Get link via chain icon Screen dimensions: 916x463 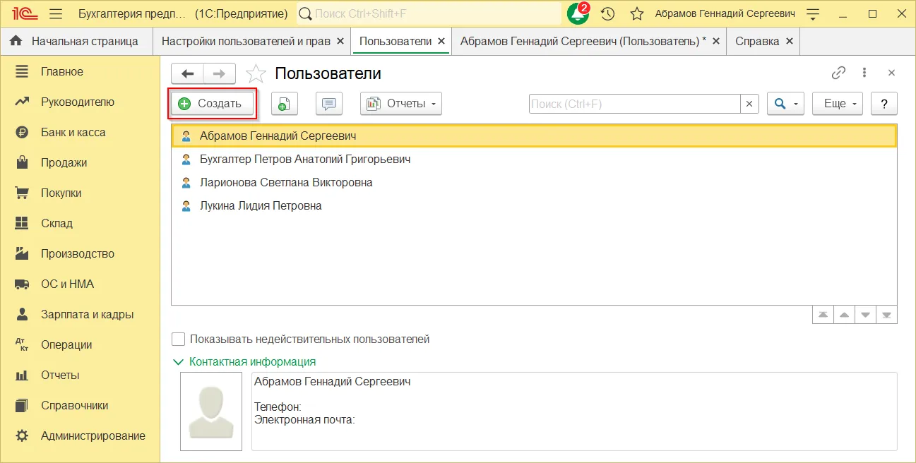coord(838,73)
